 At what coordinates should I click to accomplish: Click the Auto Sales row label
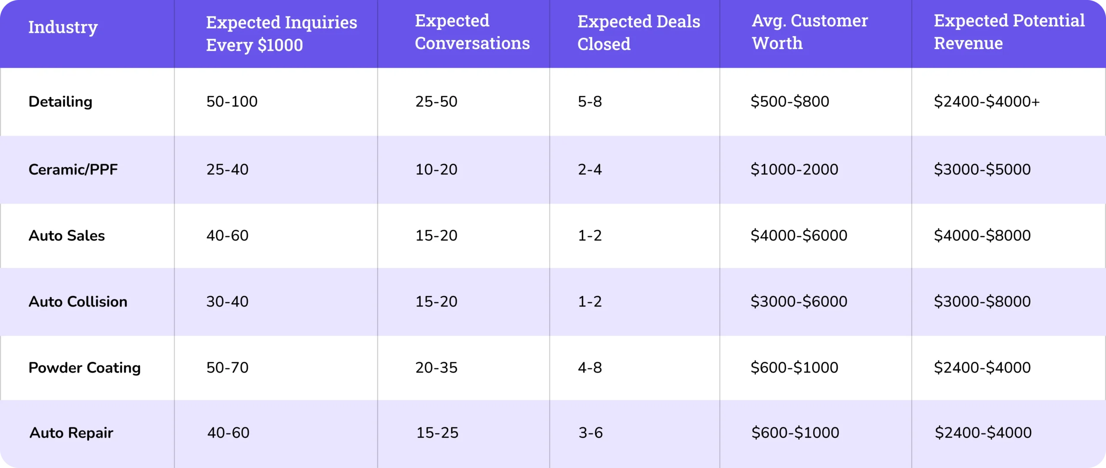67,236
